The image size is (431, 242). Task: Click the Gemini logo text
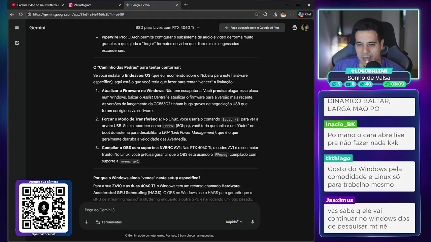(37, 28)
